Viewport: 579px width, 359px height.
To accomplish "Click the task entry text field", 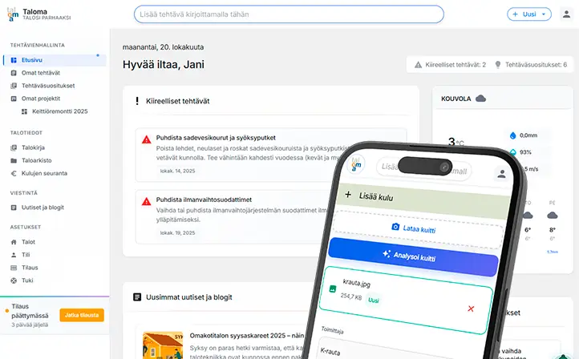I will coord(289,14).
